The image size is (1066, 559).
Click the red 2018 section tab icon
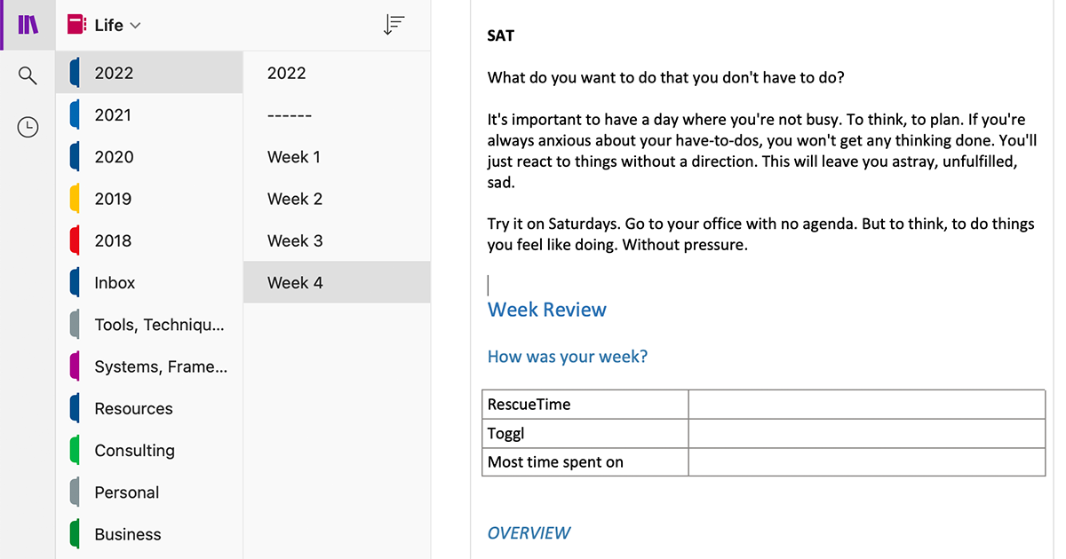coord(76,240)
